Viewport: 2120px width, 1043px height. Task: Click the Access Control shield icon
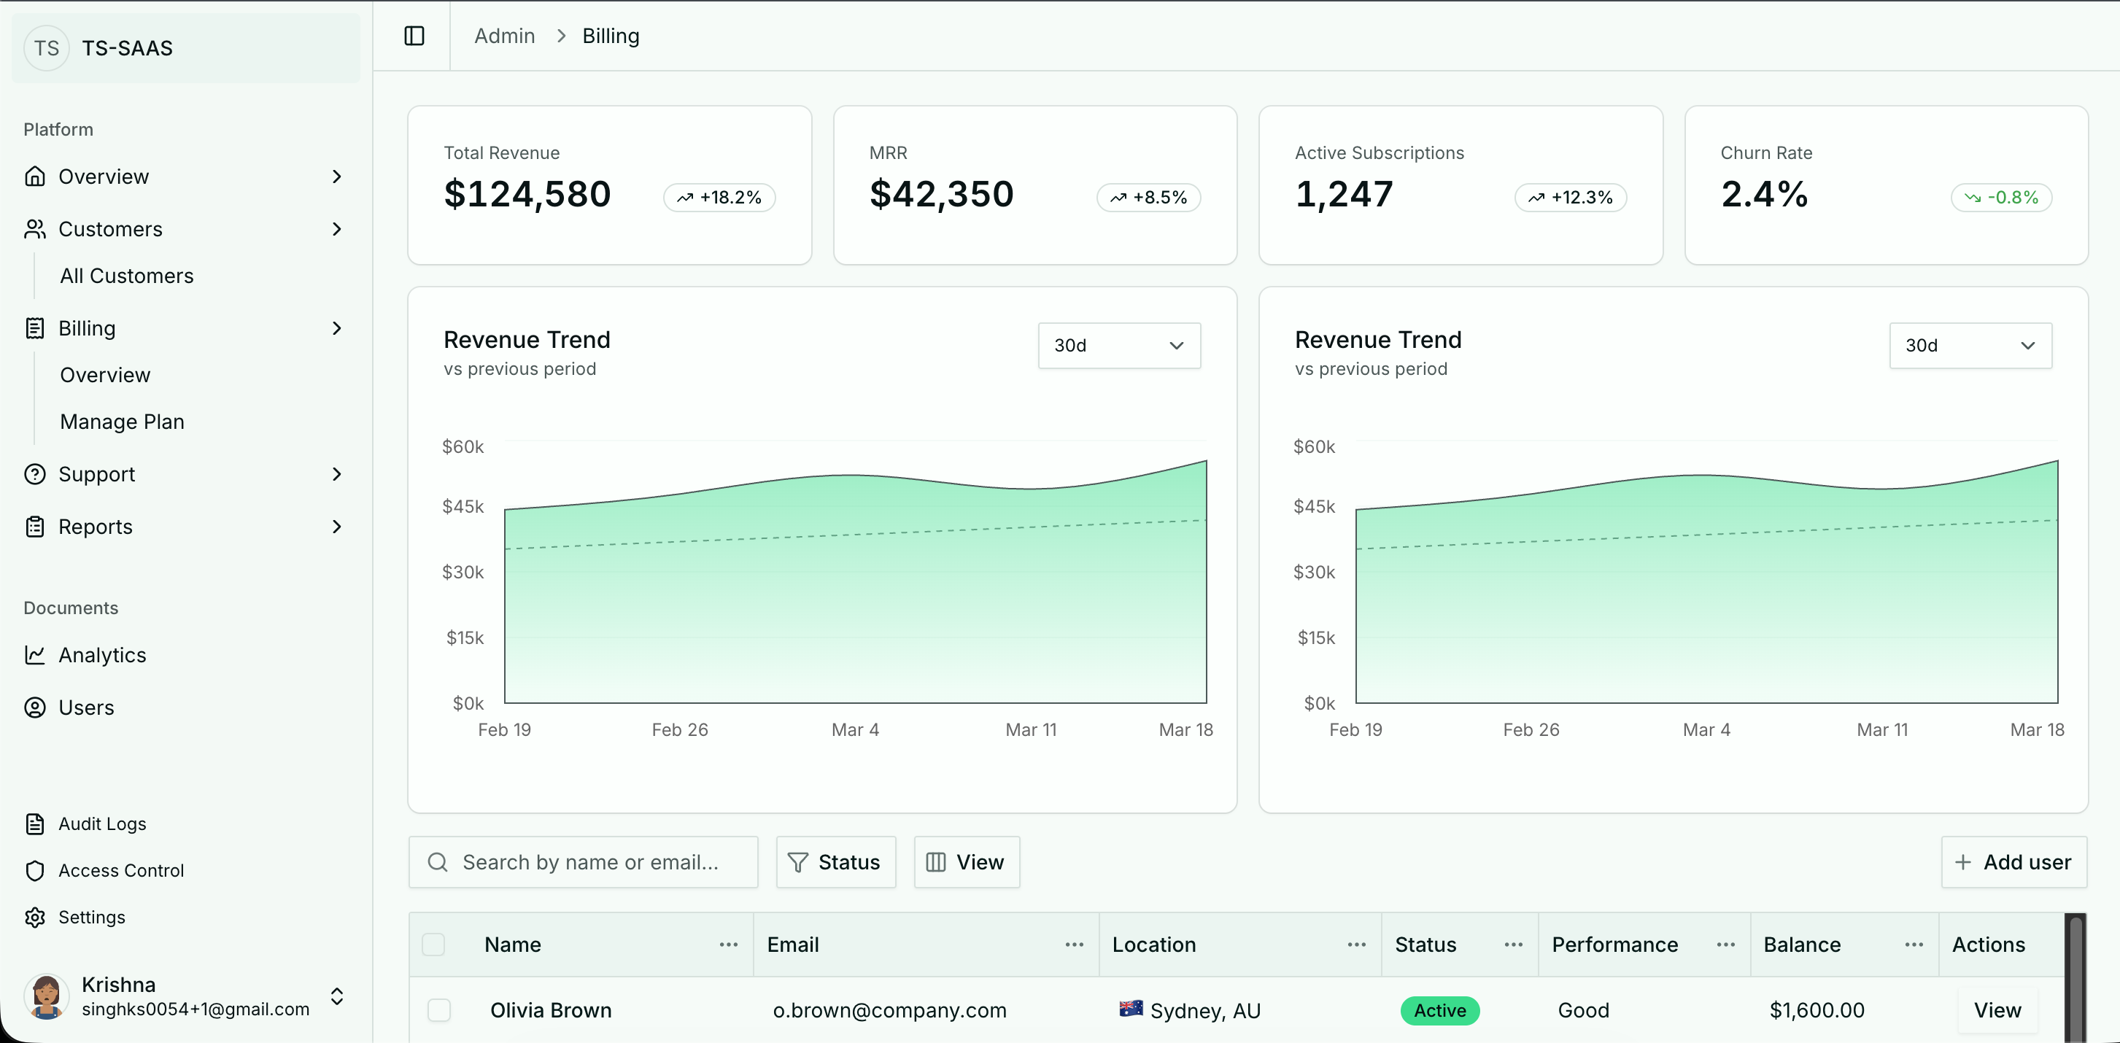pyautogui.click(x=34, y=870)
